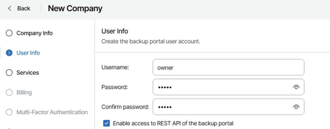Open the Billing step in sidebar
This screenshot has width=330, height=129.
point(24,93)
